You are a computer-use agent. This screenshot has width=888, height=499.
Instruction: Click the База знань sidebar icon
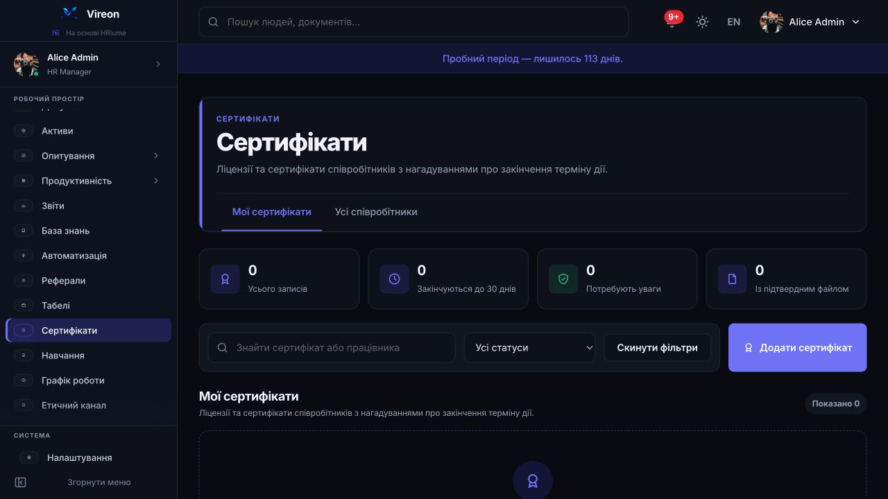tap(24, 231)
